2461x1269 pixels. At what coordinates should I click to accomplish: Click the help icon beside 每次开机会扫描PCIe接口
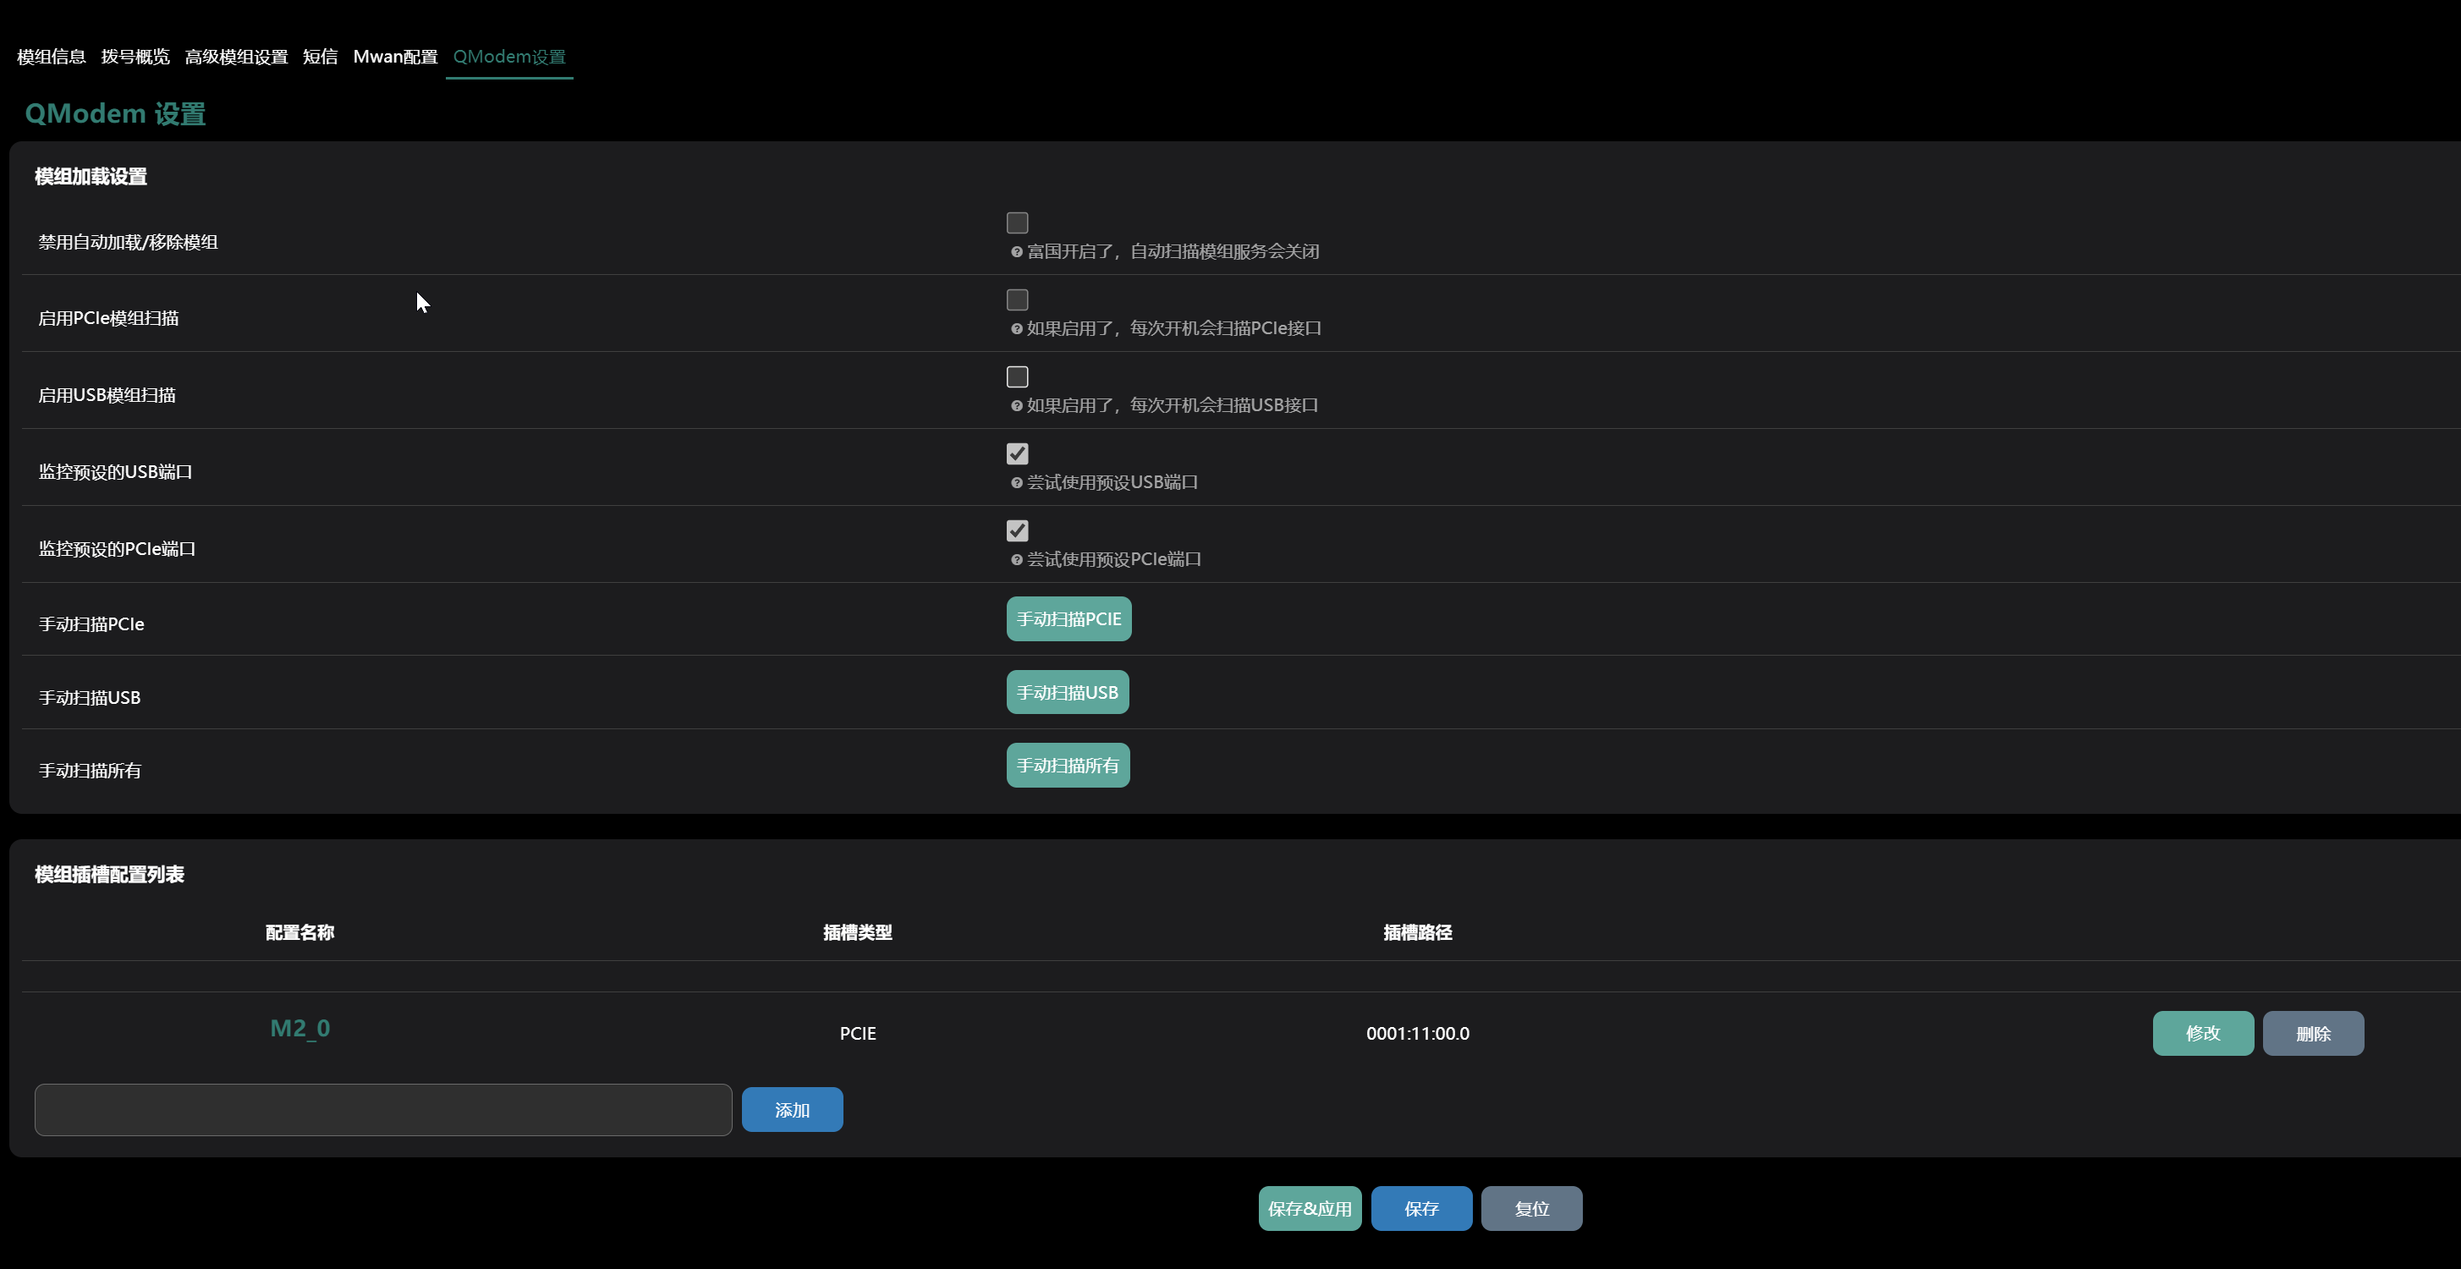pyautogui.click(x=1017, y=329)
